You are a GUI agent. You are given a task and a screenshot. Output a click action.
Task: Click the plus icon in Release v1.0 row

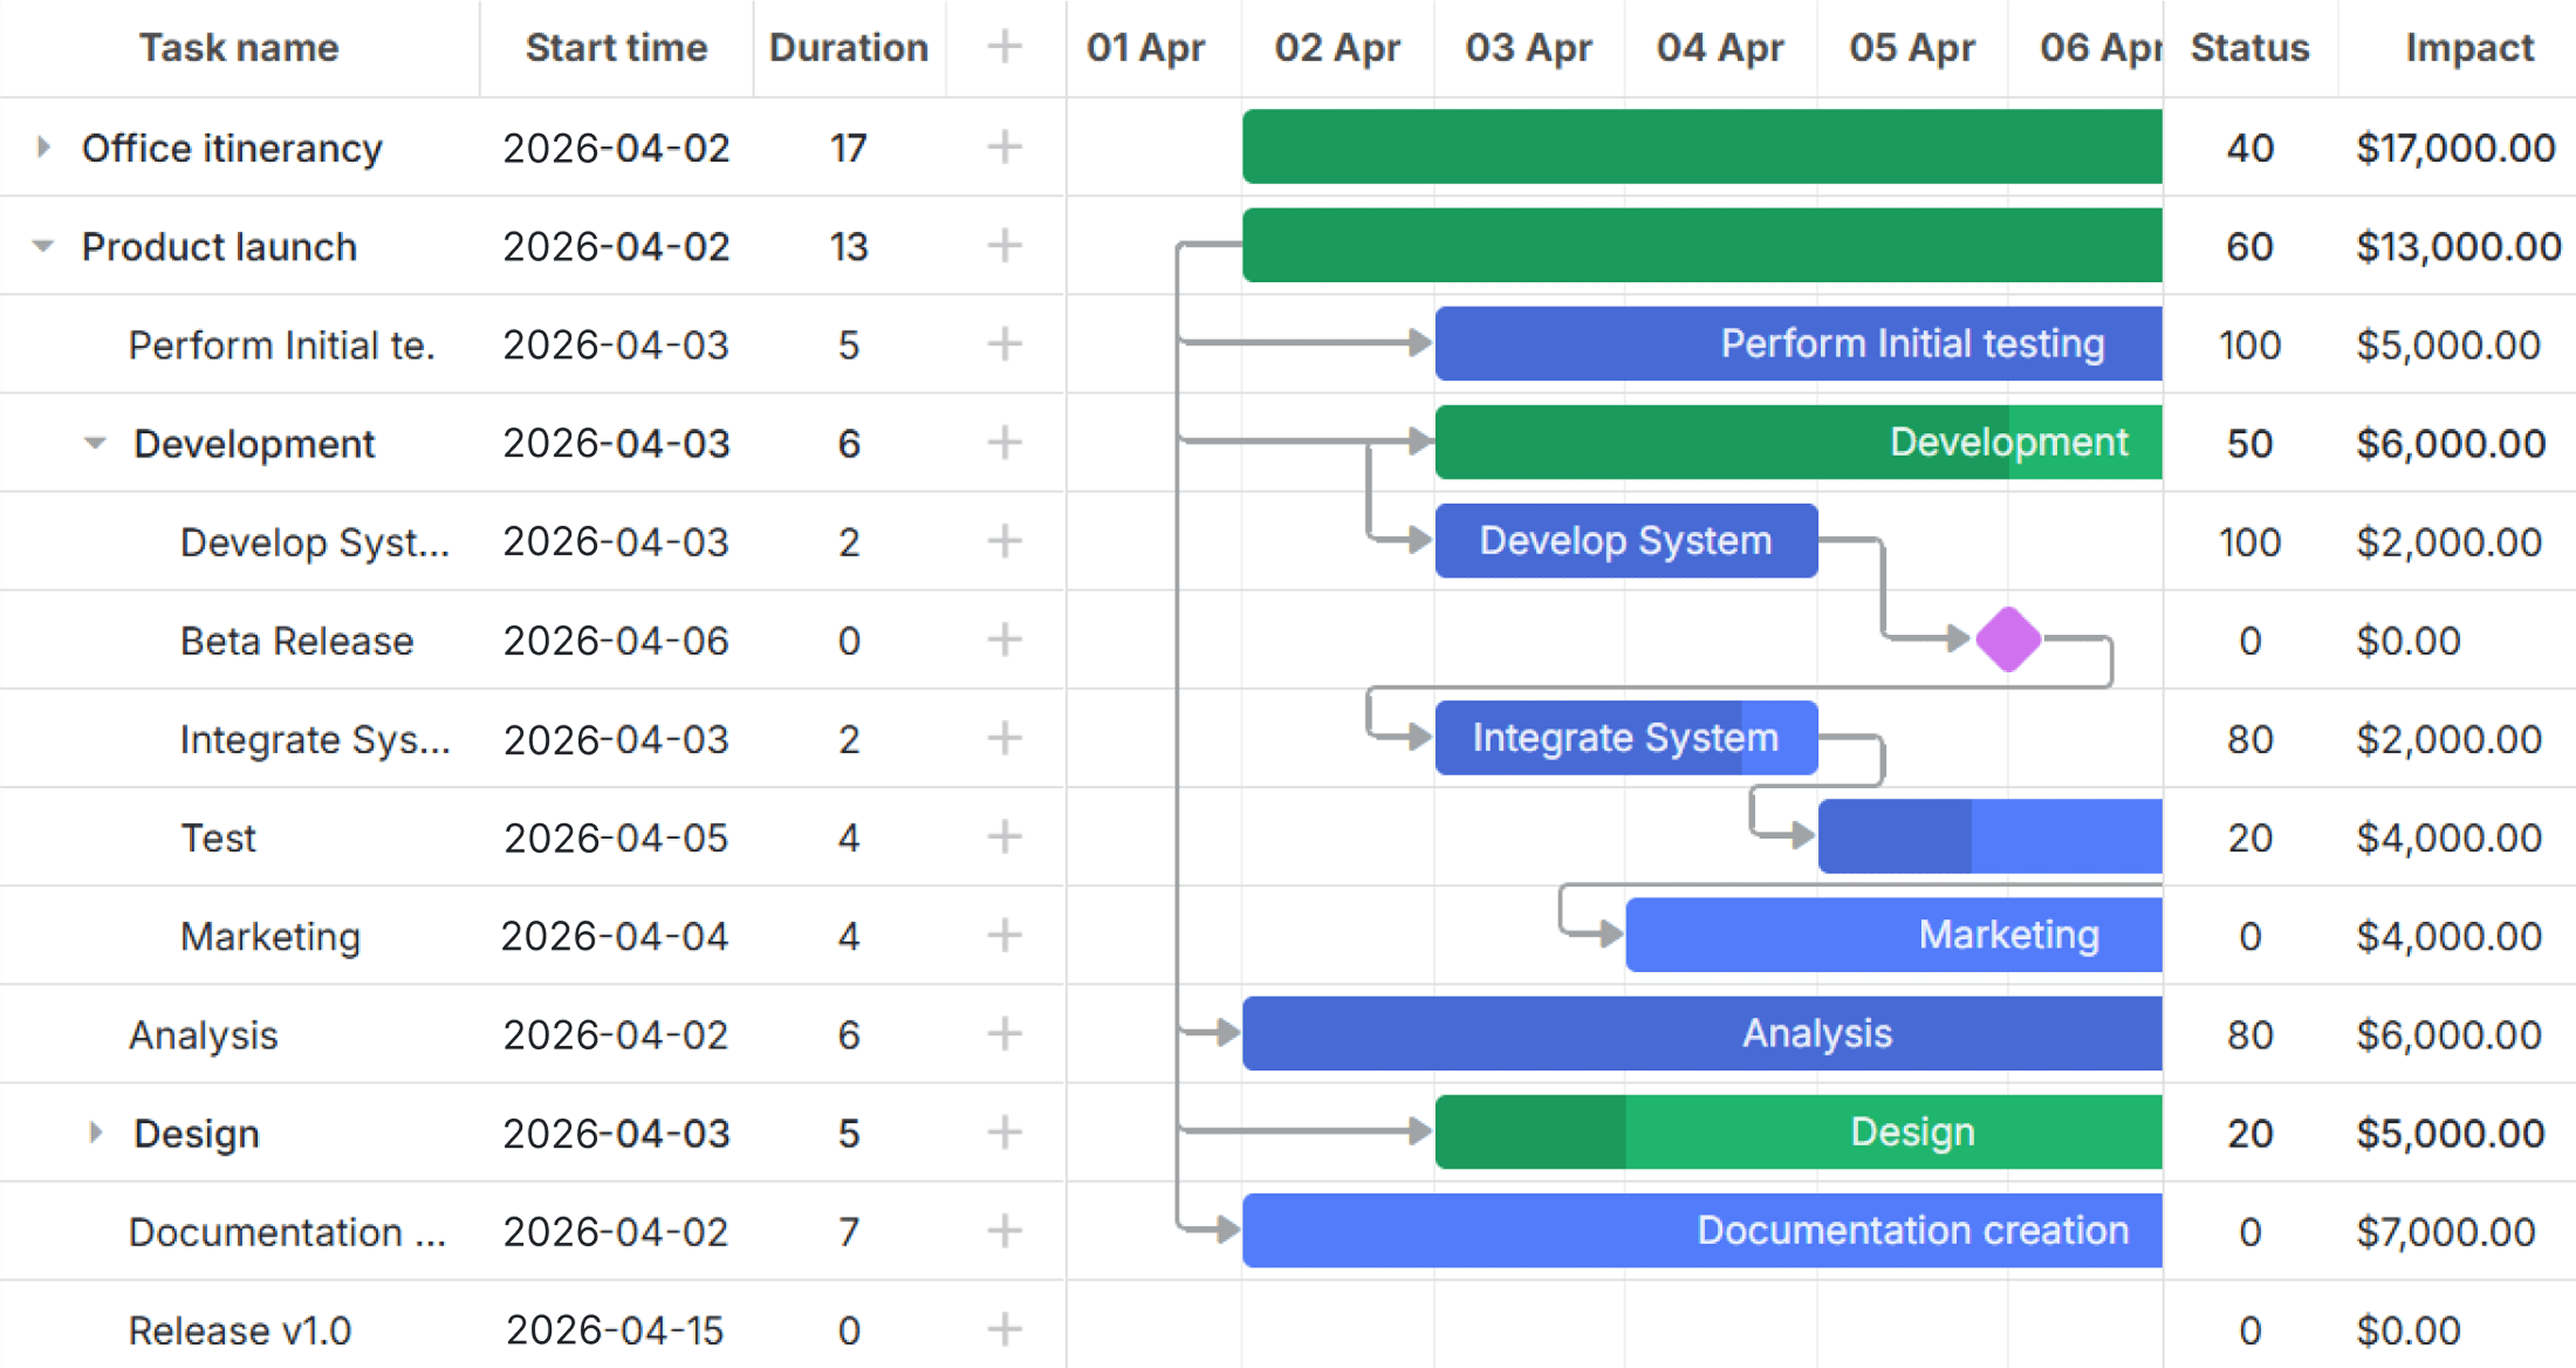click(1004, 1329)
